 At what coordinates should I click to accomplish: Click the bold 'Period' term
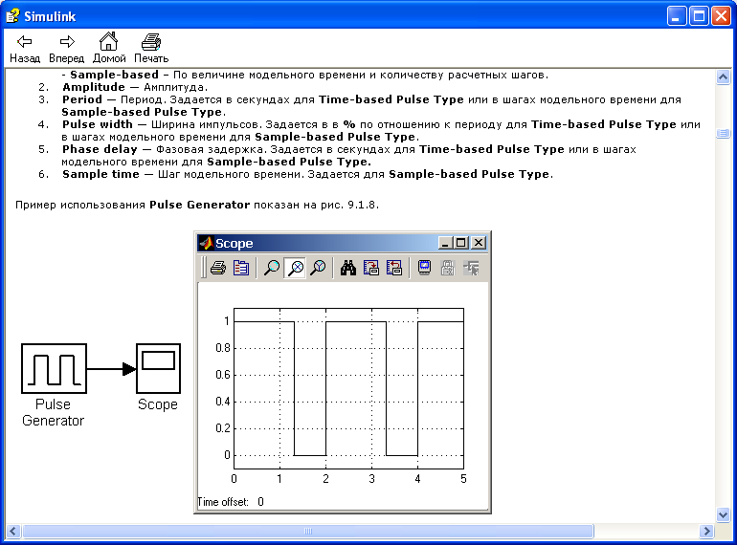(x=81, y=99)
